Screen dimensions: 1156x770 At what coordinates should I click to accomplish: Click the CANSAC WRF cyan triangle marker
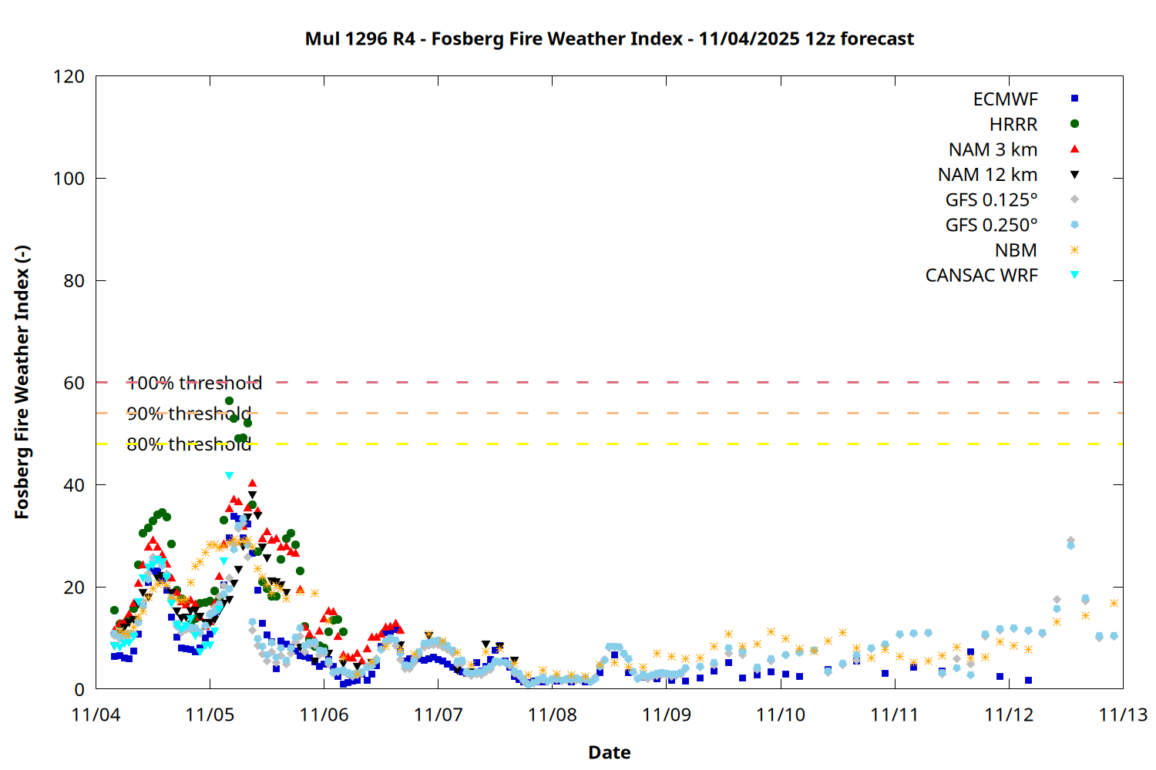1074,275
